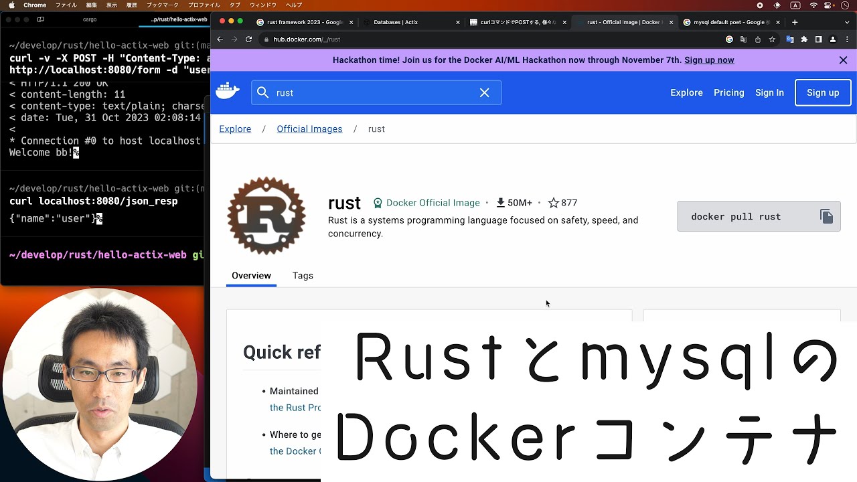Click the Docker Hub search input field
857x482 pixels.
point(376,92)
